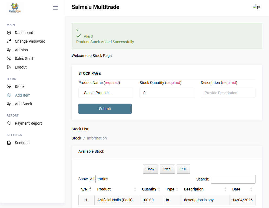Click the Stock sidebar icon

coord(9,87)
